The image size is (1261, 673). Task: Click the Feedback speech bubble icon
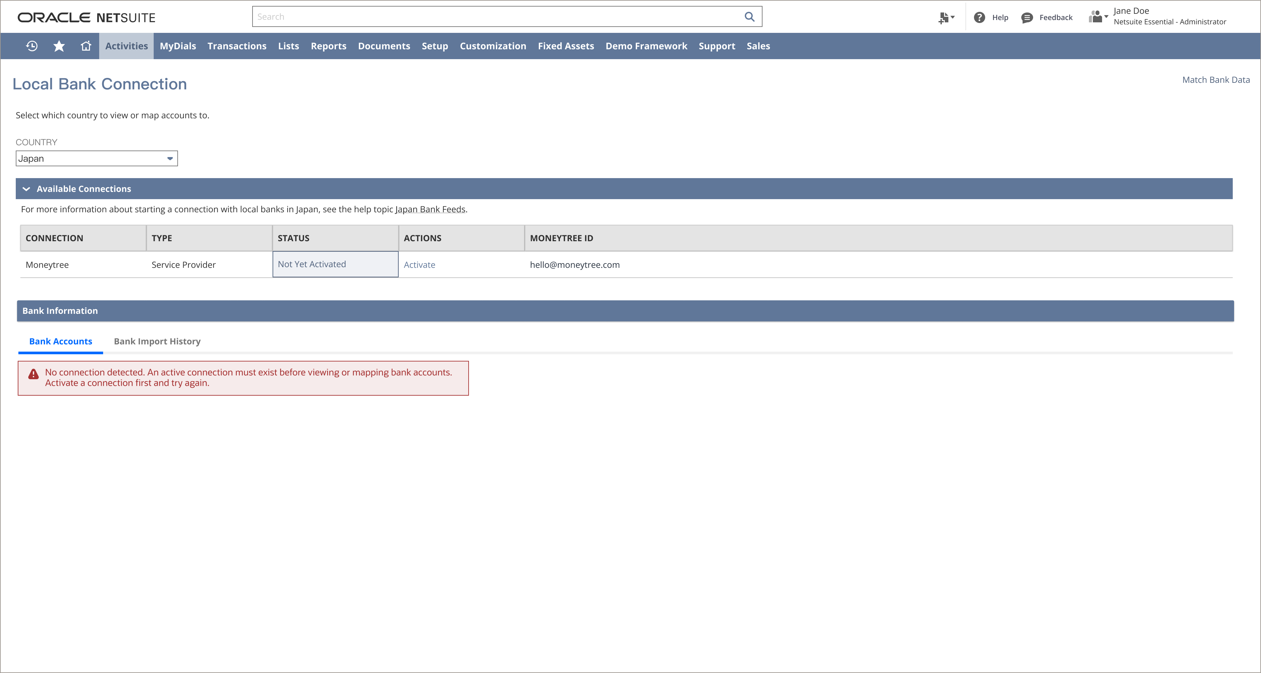coord(1027,18)
